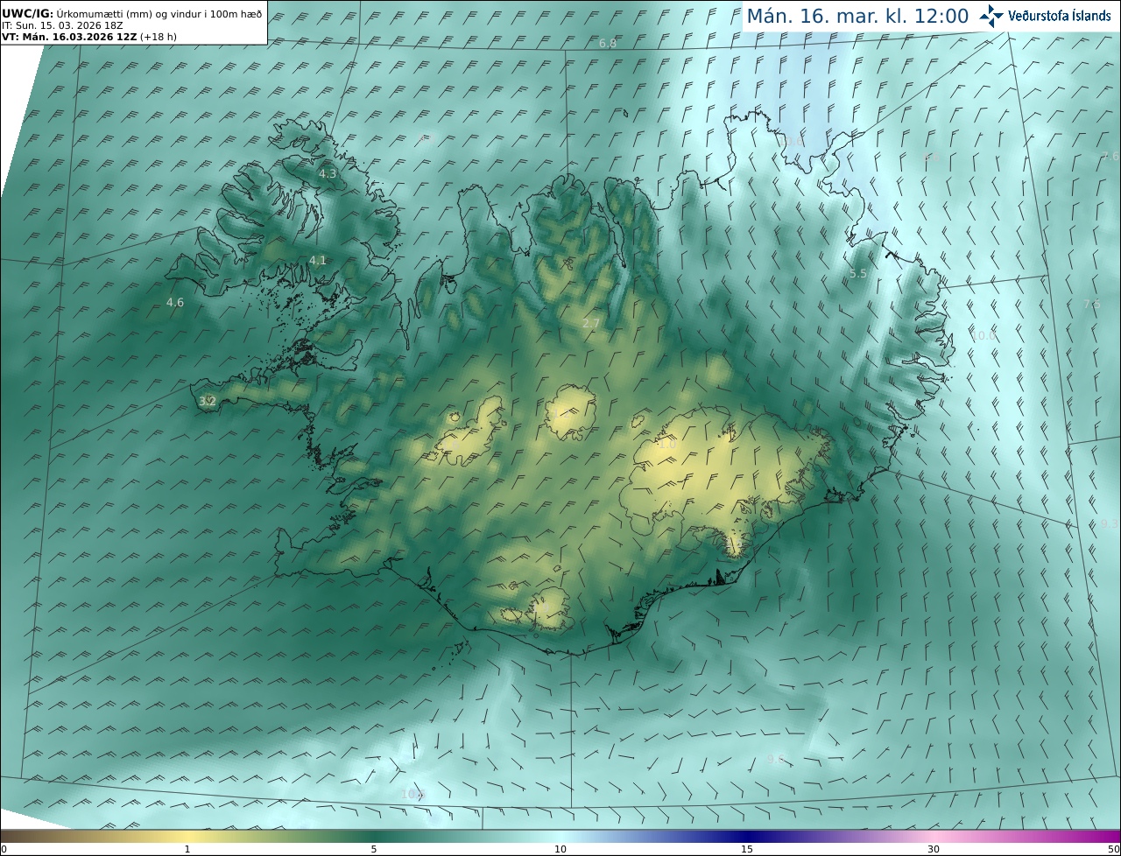Click the 15 tick label on the color scale
Image resolution: width=1121 pixels, height=856 pixels.
(x=747, y=849)
